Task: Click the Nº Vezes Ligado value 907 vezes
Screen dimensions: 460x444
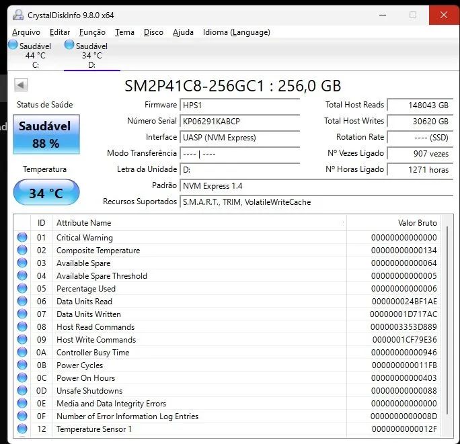Action: (x=420, y=154)
